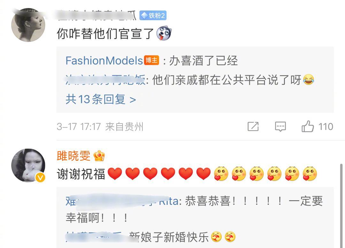Image resolution: width=345 pixels, height=248 pixels.
Task: Open 睢晓雯 avatar with rabbit
Action: pos(28,165)
